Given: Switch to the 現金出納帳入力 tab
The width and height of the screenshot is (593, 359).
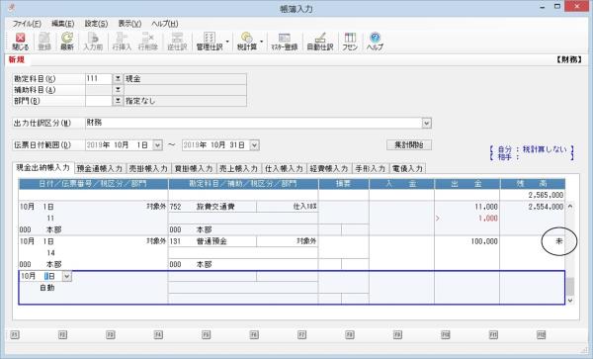Looking at the screenshot, I should pos(43,168).
